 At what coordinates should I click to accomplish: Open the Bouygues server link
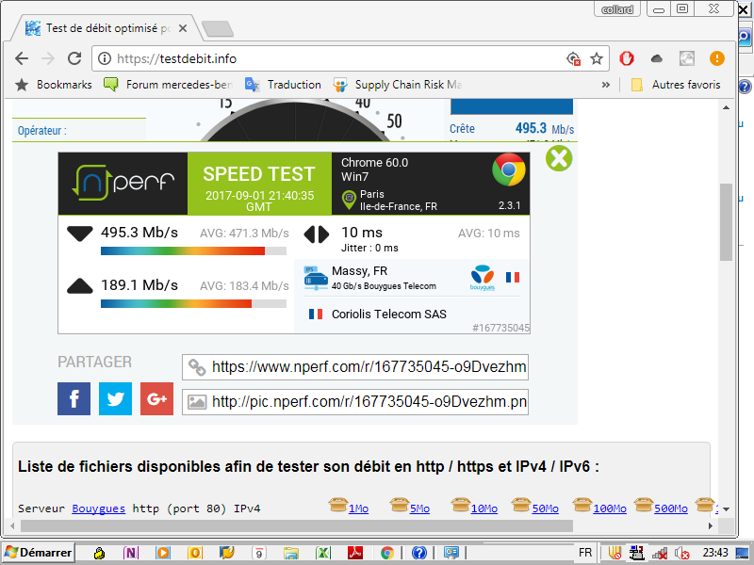click(98, 508)
